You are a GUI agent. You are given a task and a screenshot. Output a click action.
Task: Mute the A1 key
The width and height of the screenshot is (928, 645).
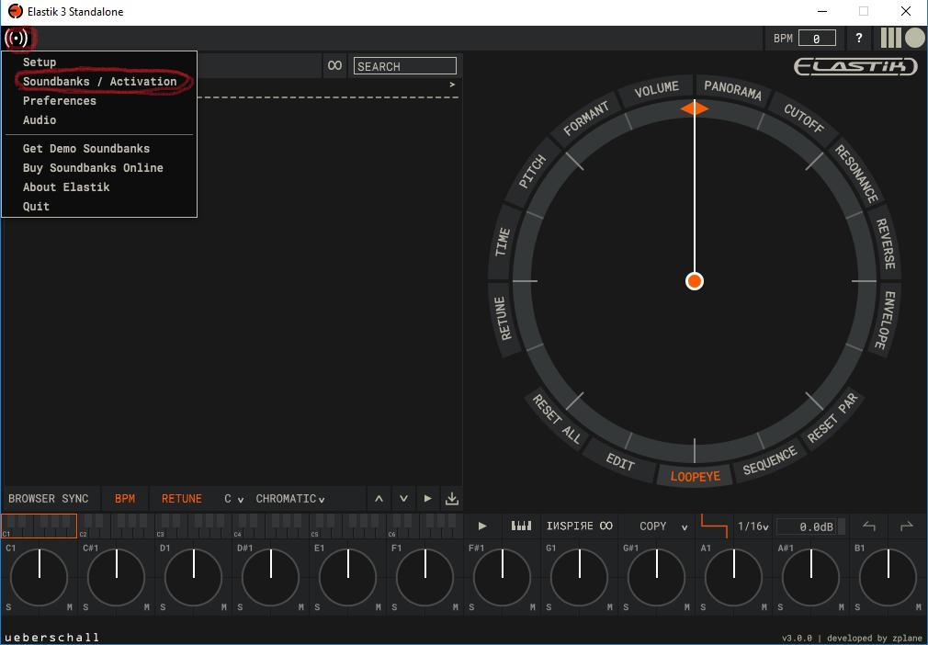(764, 607)
